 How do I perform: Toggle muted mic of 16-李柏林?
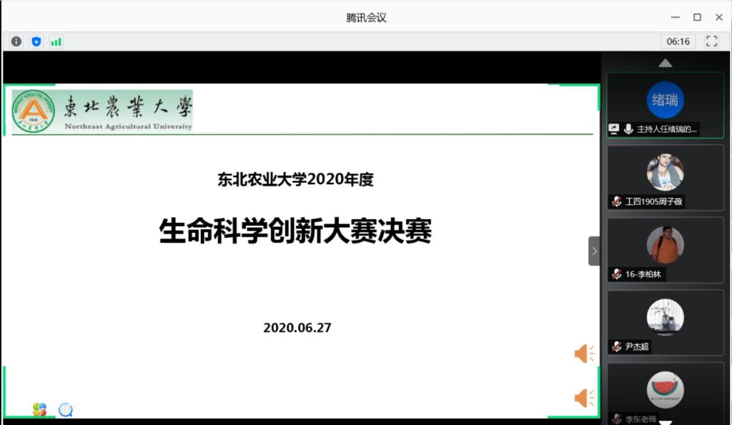[616, 274]
